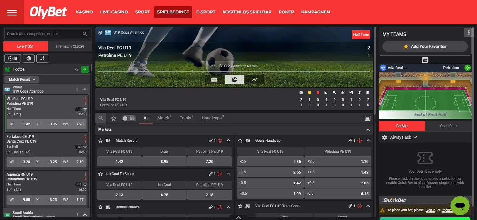Image resolution: width=477 pixels, height=220 pixels.
Task: Favorite the 4th Goal To Score market
Action: [x=100, y=174]
